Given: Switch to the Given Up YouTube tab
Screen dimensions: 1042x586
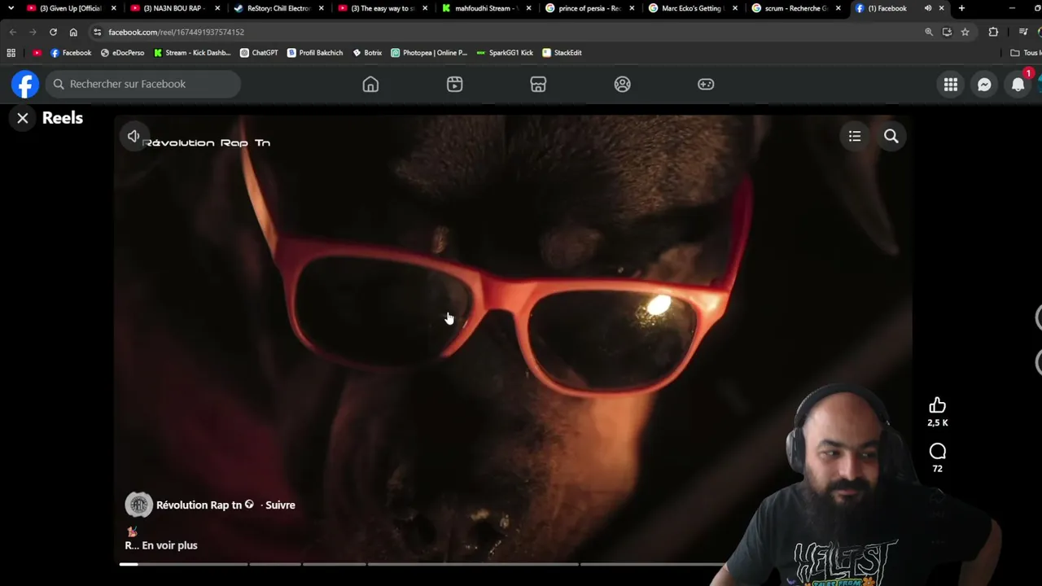Looking at the screenshot, I should click(72, 8).
